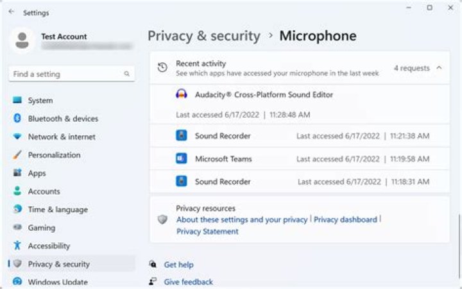Click the Gaming controller icon
Image resolution: width=462 pixels, height=289 pixels.
pos(17,227)
